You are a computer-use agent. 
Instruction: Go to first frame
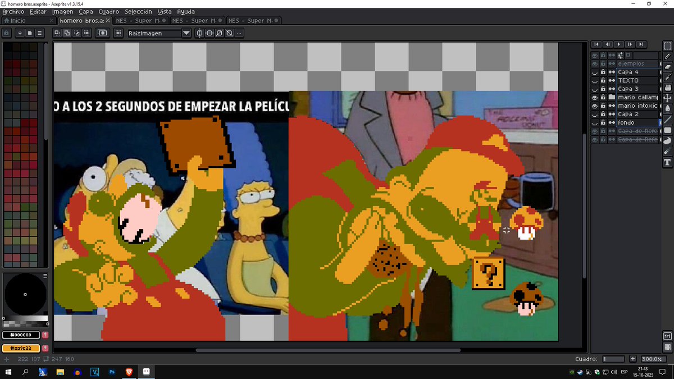(x=596, y=44)
